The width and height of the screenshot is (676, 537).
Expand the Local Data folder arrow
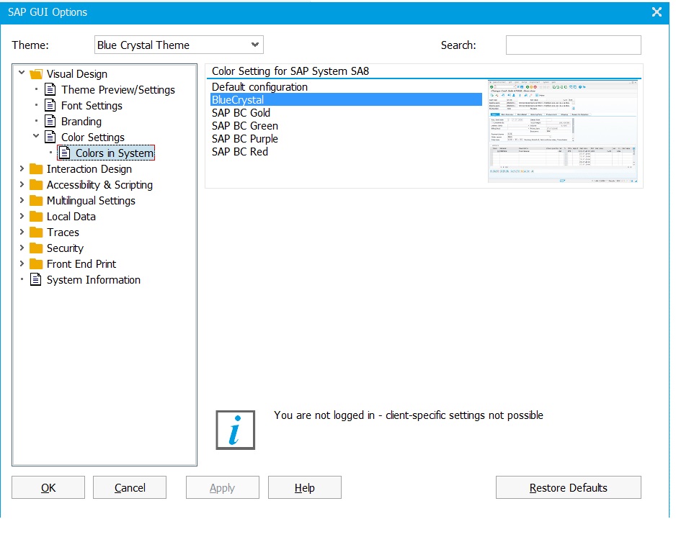click(x=22, y=216)
